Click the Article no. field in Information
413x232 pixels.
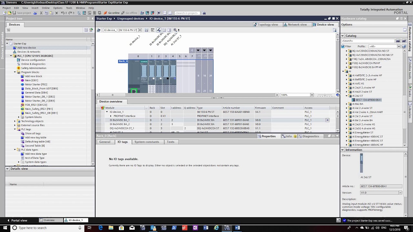[x=381, y=186]
